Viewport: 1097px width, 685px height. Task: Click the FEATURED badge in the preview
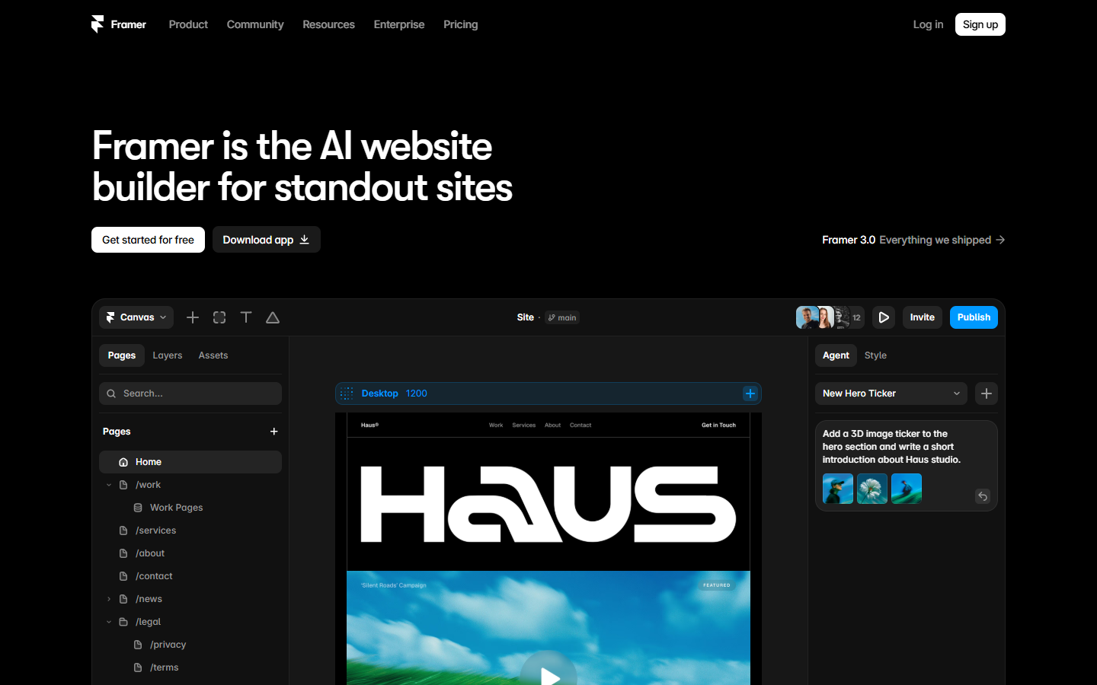(717, 585)
